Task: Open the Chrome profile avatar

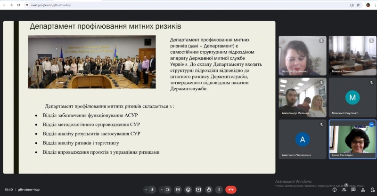Action: pos(368,5)
